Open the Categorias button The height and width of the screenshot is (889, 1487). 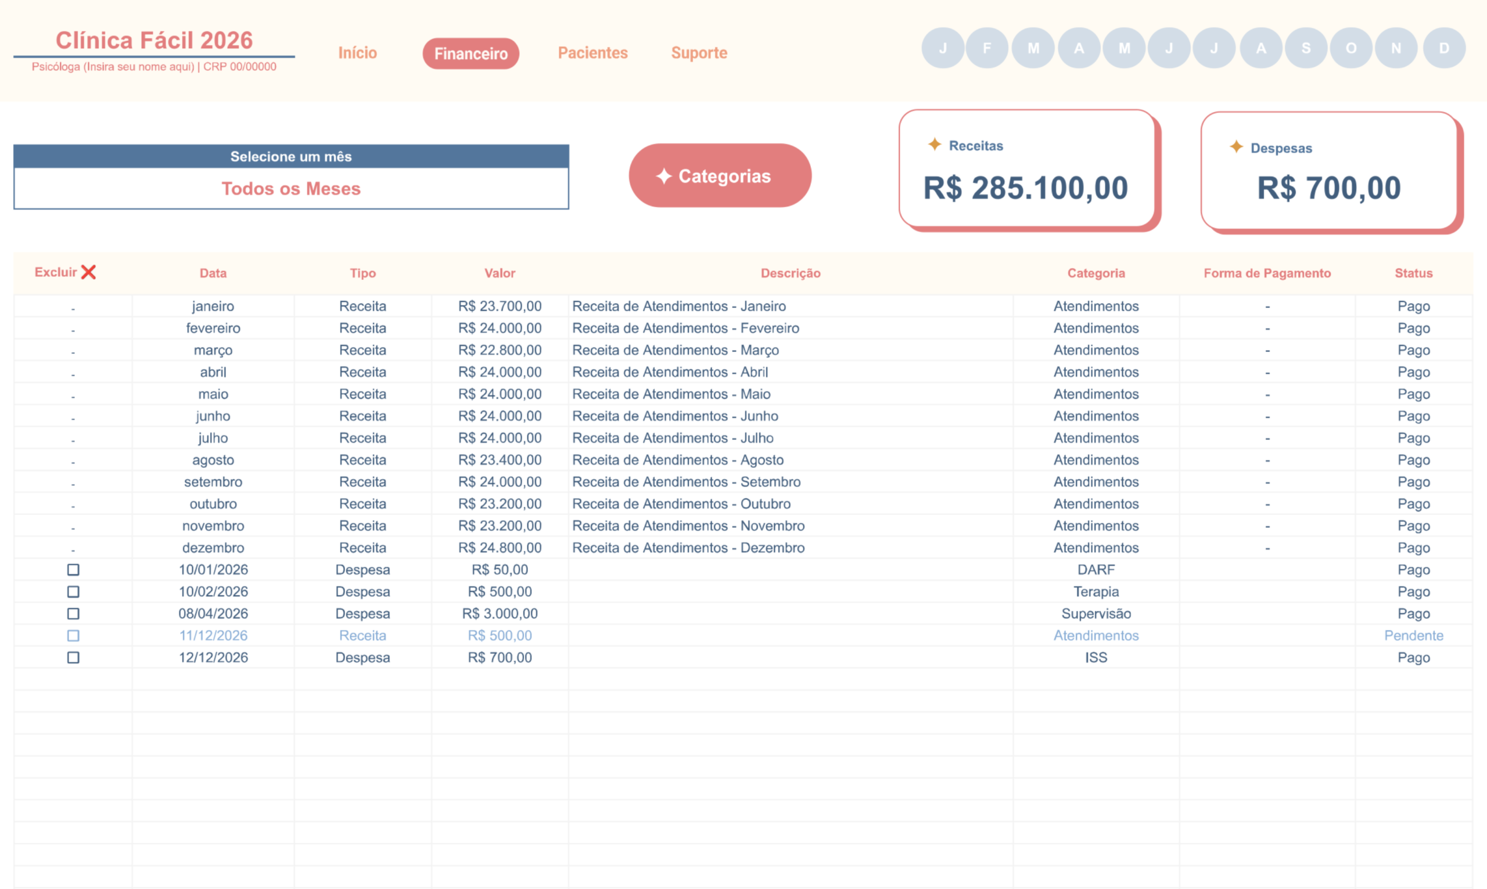tap(720, 176)
